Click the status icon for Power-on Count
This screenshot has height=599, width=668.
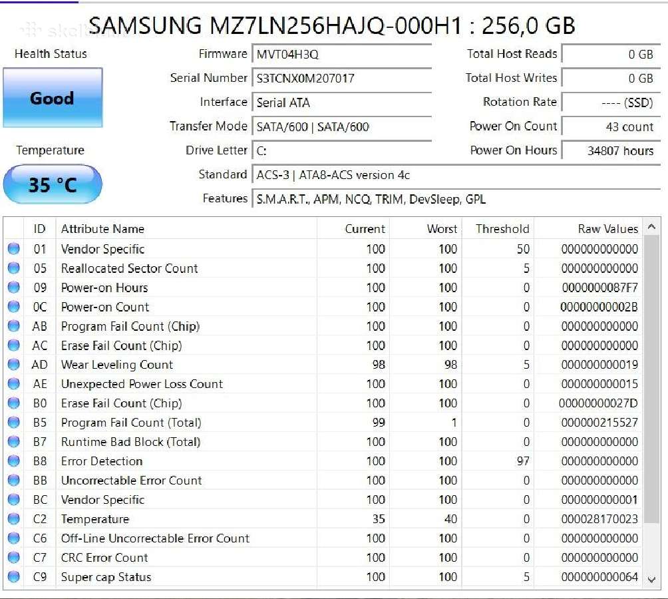[x=13, y=307]
